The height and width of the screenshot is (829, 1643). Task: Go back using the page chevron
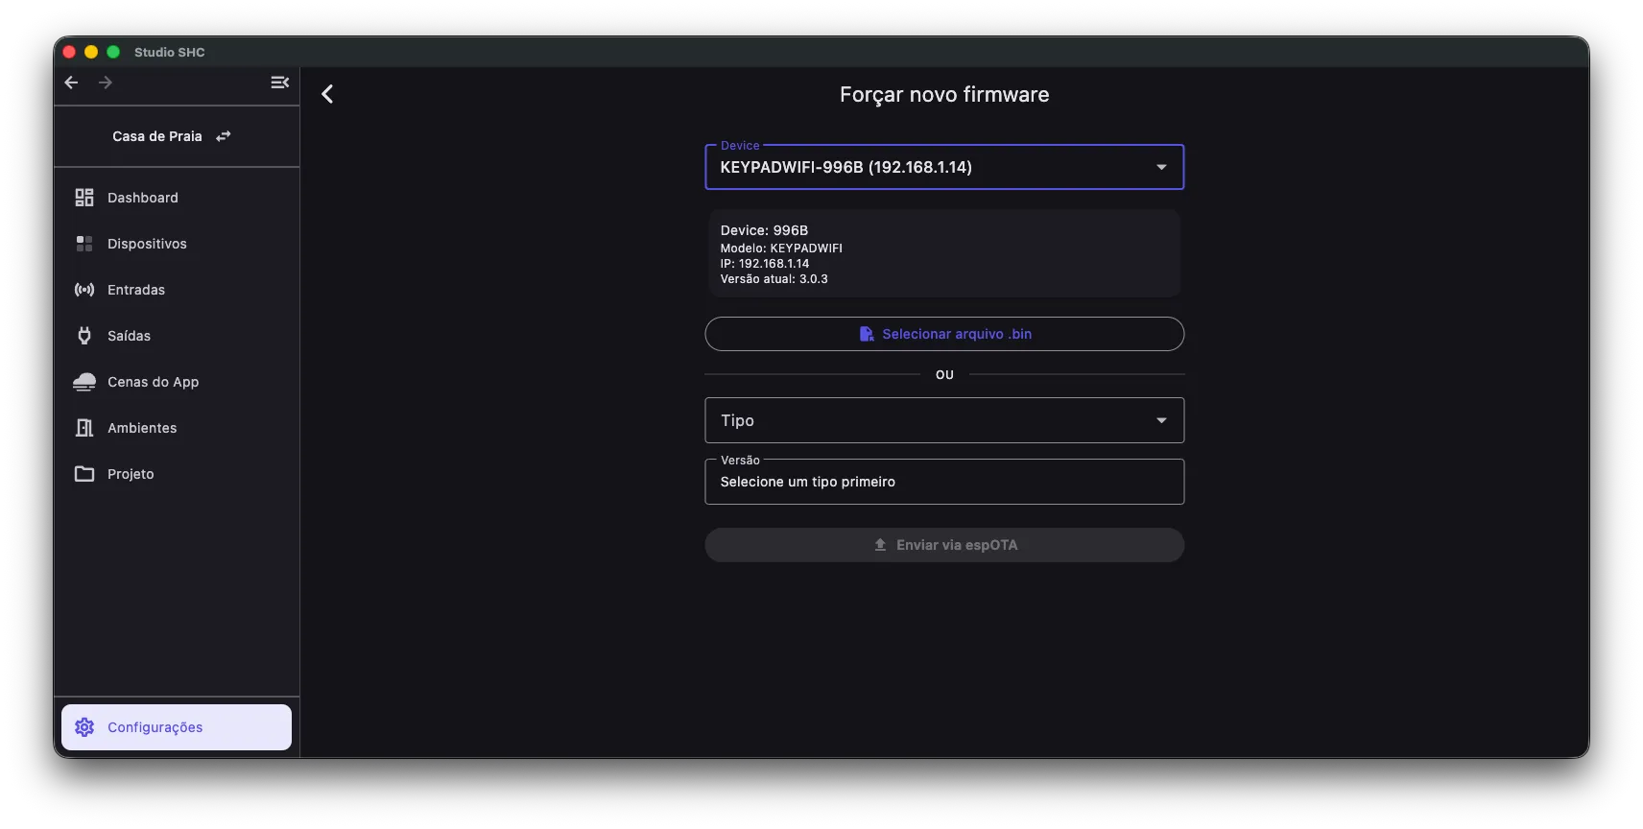tap(327, 94)
